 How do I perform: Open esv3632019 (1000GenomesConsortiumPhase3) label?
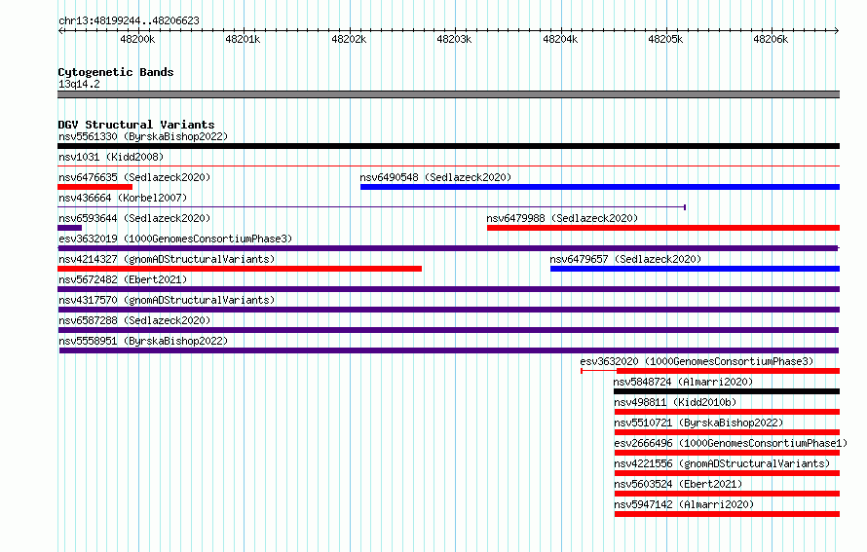(x=175, y=239)
